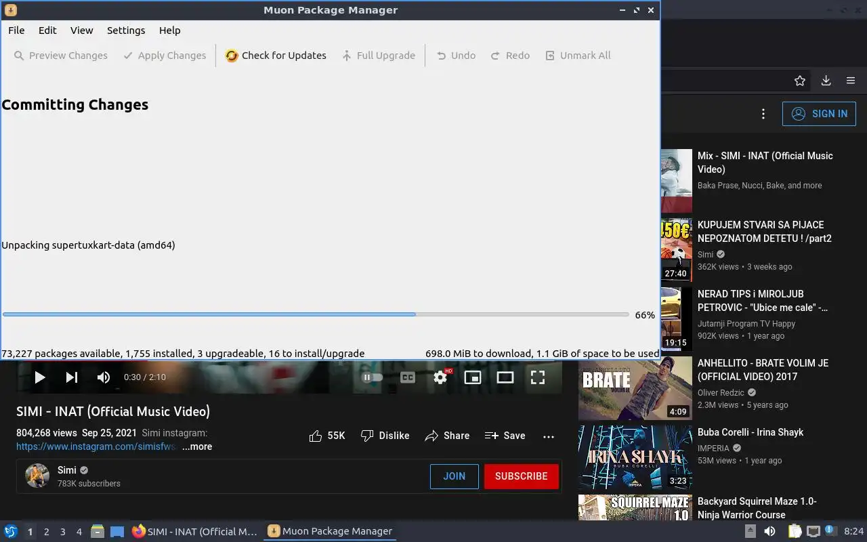Open the View menu in Muon

[x=82, y=30]
